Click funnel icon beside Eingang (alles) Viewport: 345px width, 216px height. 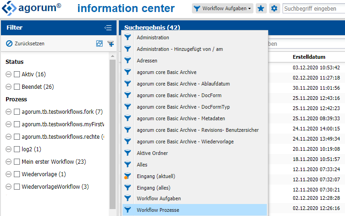(128, 187)
